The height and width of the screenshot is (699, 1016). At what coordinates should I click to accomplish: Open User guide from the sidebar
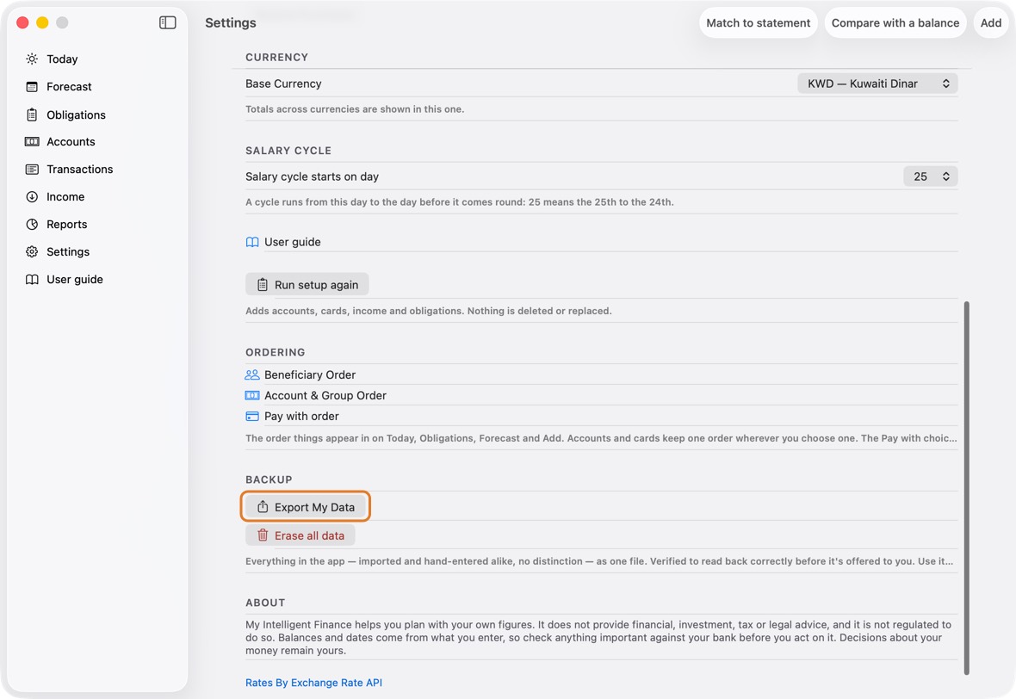[75, 279]
